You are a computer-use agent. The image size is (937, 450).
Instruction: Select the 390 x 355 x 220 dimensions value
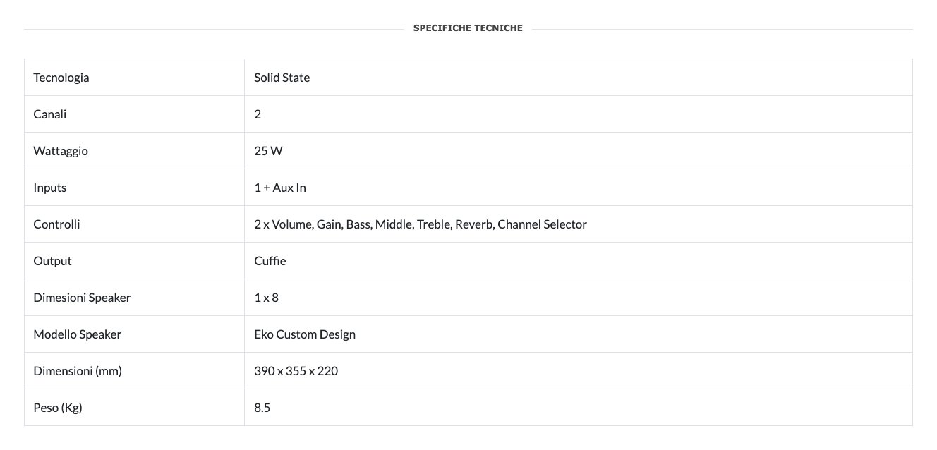tap(296, 371)
